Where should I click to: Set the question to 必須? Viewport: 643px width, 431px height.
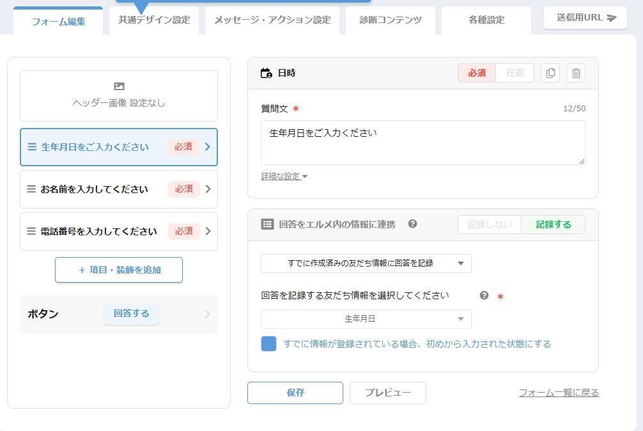(x=477, y=73)
